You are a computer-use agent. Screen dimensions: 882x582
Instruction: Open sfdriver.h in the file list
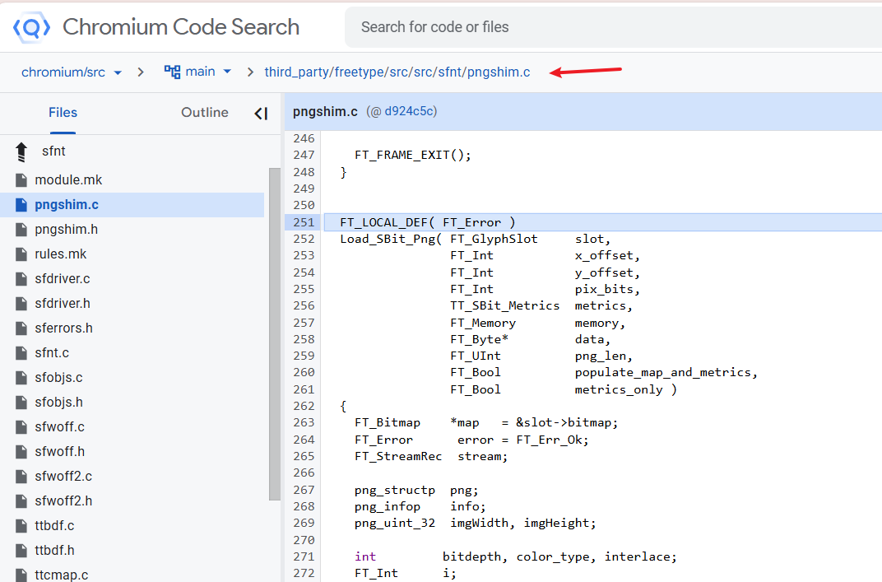pos(63,304)
